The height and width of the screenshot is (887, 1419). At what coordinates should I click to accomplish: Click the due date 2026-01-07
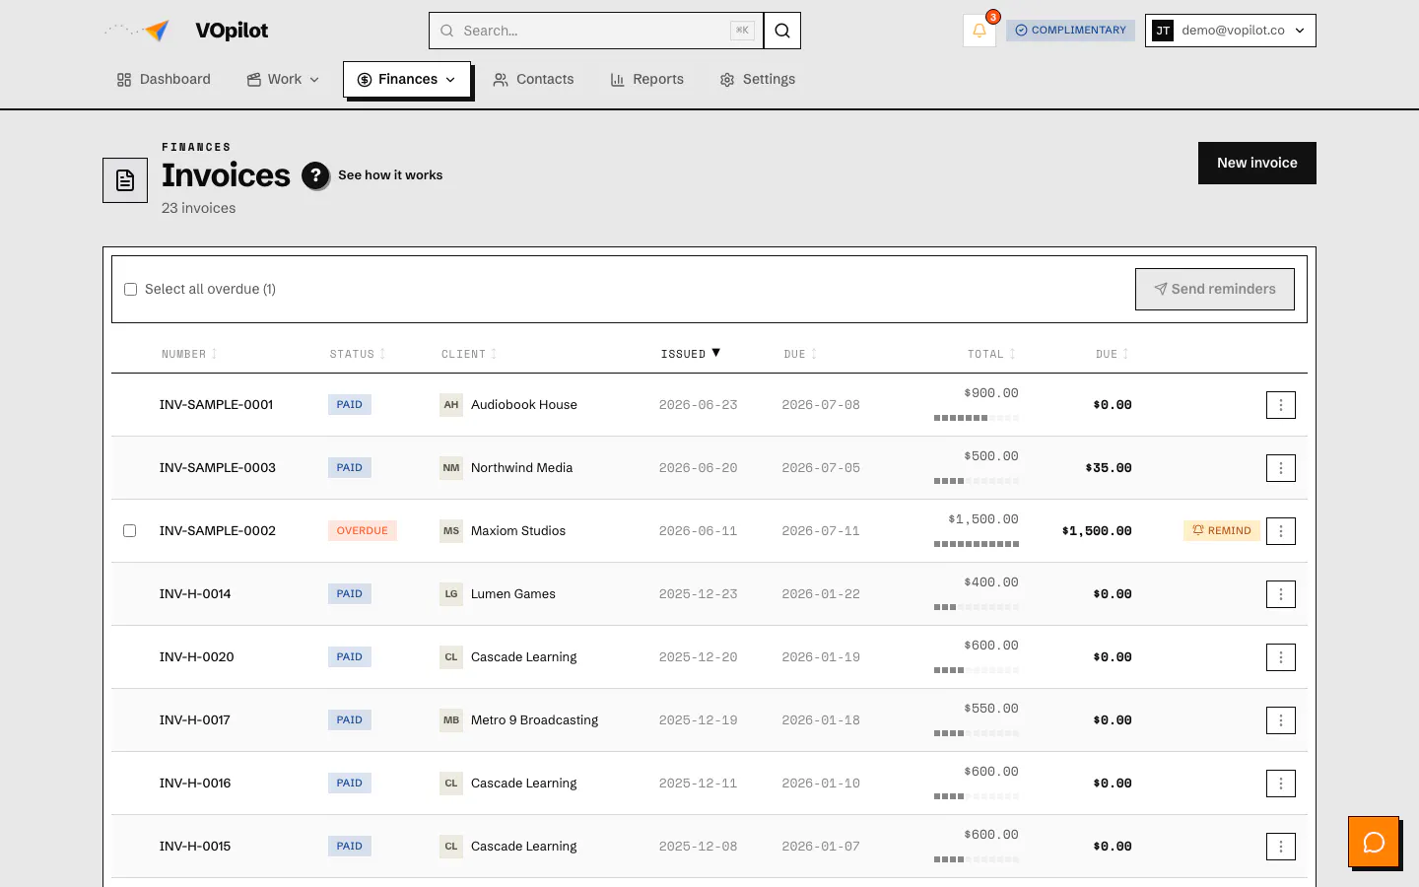click(821, 847)
